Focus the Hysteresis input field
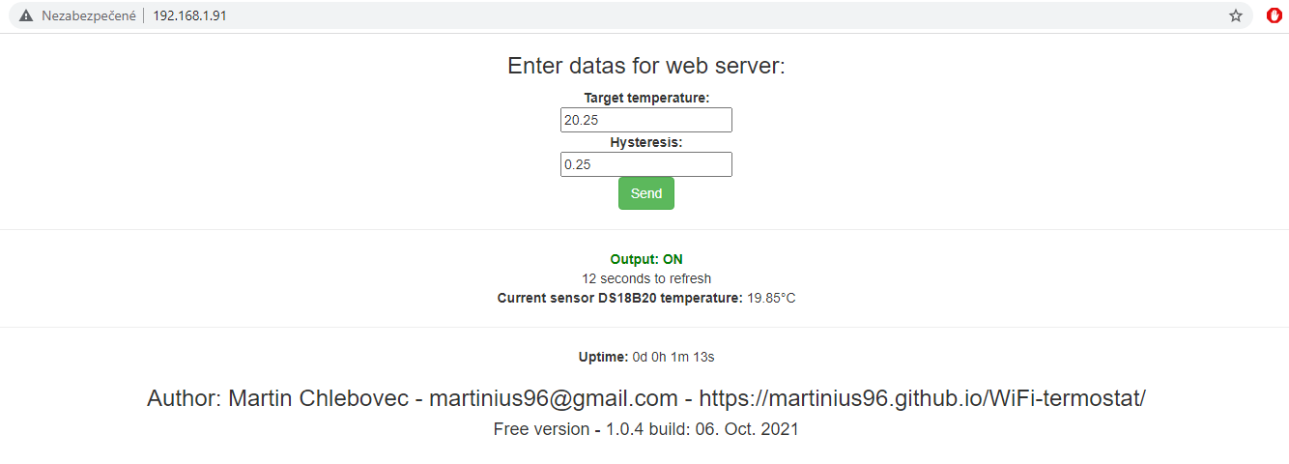 645,164
